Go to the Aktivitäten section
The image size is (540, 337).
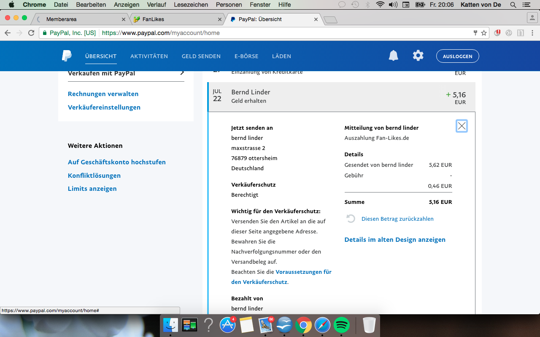tap(149, 56)
